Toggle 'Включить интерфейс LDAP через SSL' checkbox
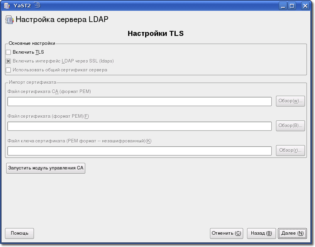 pos(8,61)
